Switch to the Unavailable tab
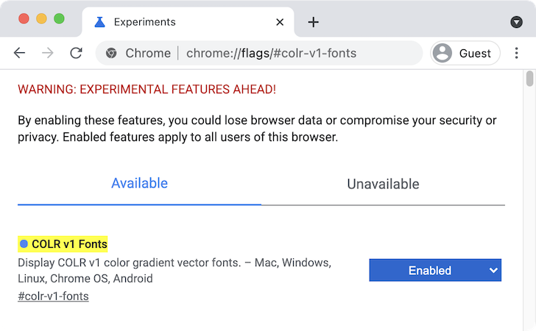 pyautogui.click(x=383, y=184)
